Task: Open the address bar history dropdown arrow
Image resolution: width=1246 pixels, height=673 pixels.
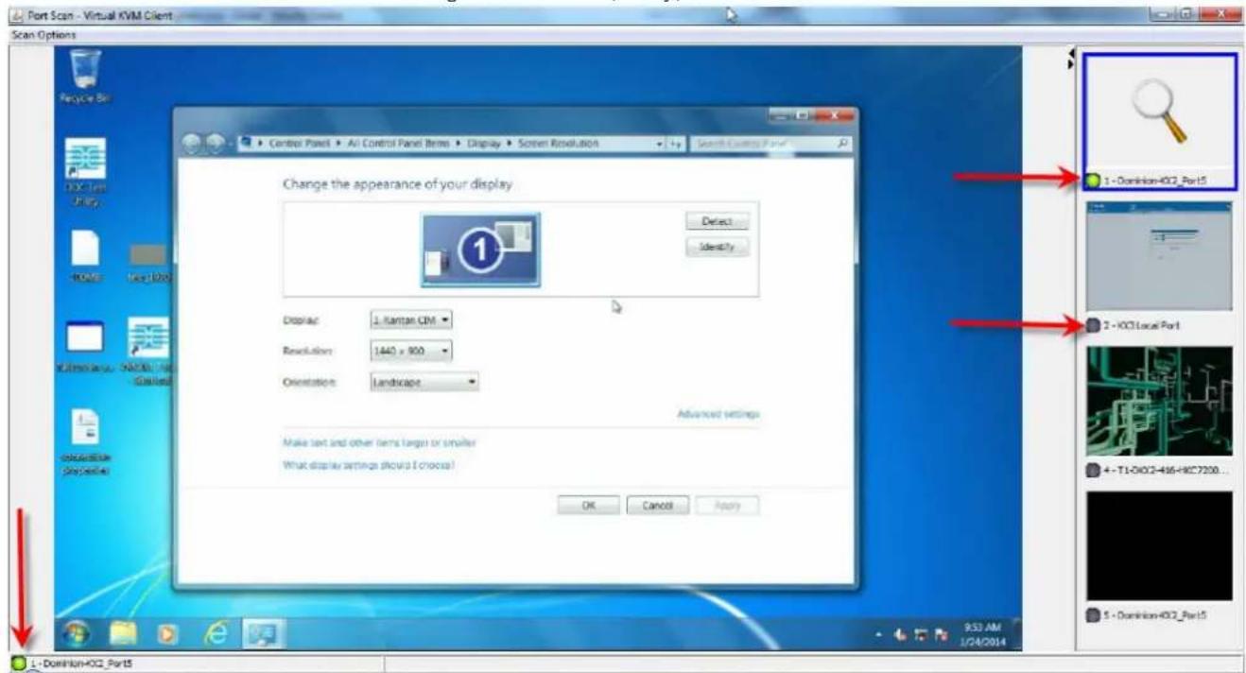Action: tap(661, 144)
